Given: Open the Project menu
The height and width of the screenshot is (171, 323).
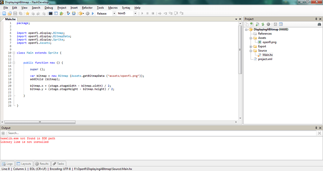Looking at the screenshot, I should 62,7.
